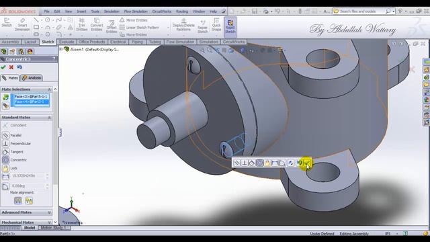The height and width of the screenshot is (242, 430).
Task: Collapse the Standard Mates section
Action: point(49,118)
